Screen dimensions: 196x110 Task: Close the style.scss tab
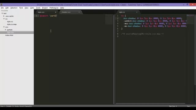coord(56,12)
